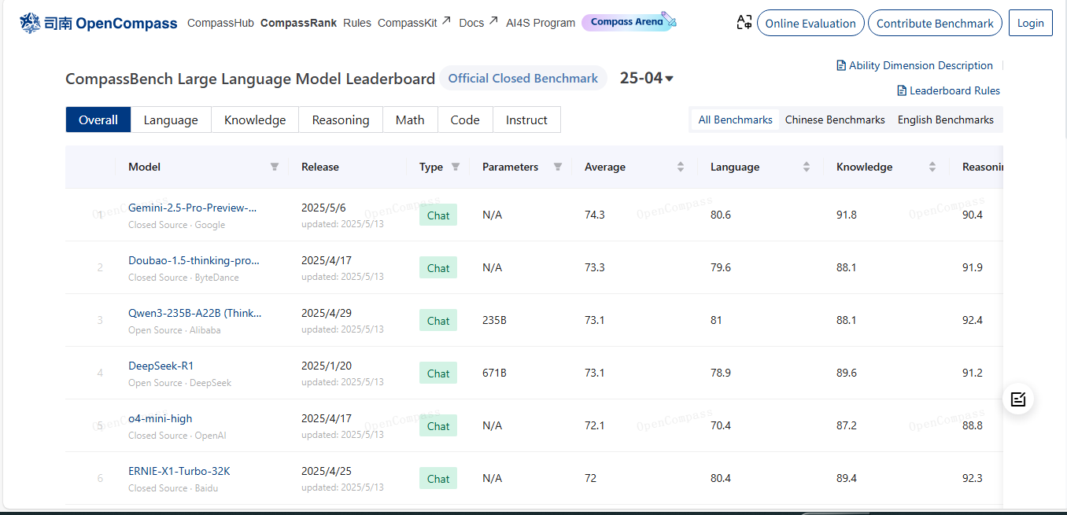The image size is (1067, 515).
Task: Open the Compass Arena badge
Action: point(629,22)
